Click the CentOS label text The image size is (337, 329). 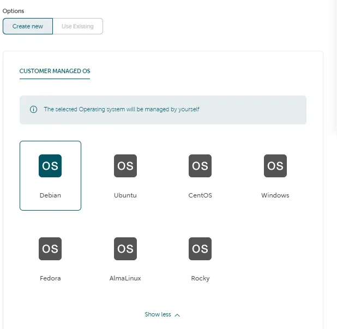[x=200, y=195]
